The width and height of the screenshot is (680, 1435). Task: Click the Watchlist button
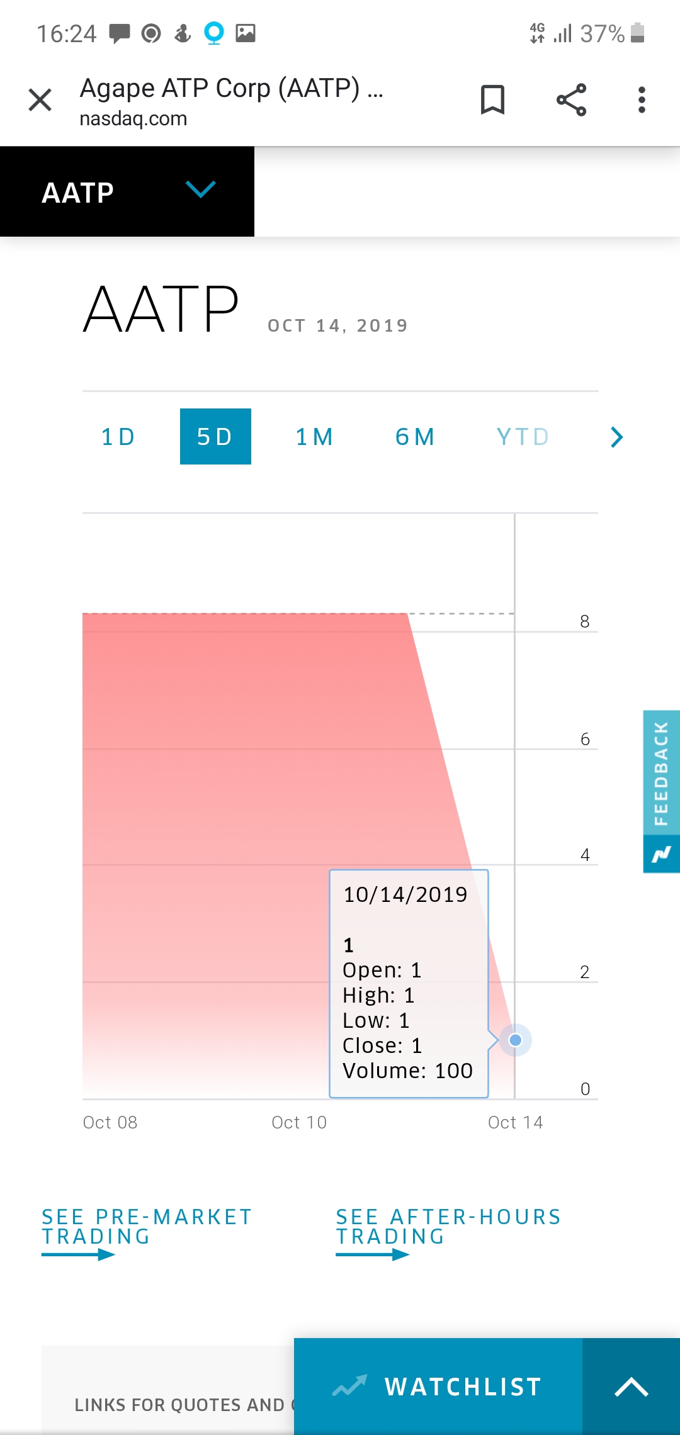[438, 1387]
